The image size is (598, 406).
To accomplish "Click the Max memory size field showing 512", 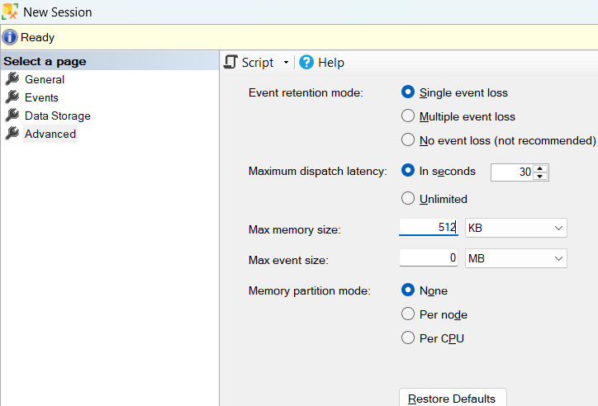I will [x=429, y=228].
